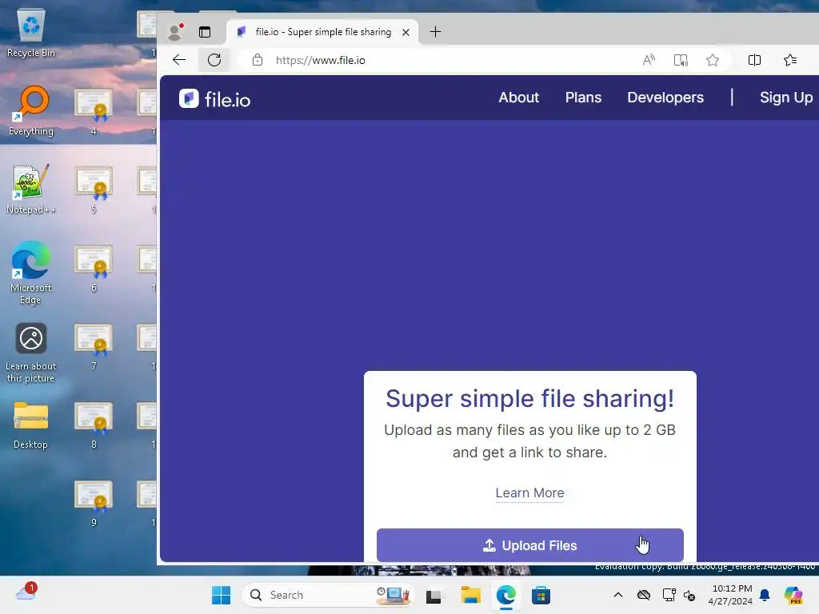Image resolution: width=819 pixels, height=614 pixels.
Task: Open the clock showing 10:12 PM
Action: tap(731, 595)
